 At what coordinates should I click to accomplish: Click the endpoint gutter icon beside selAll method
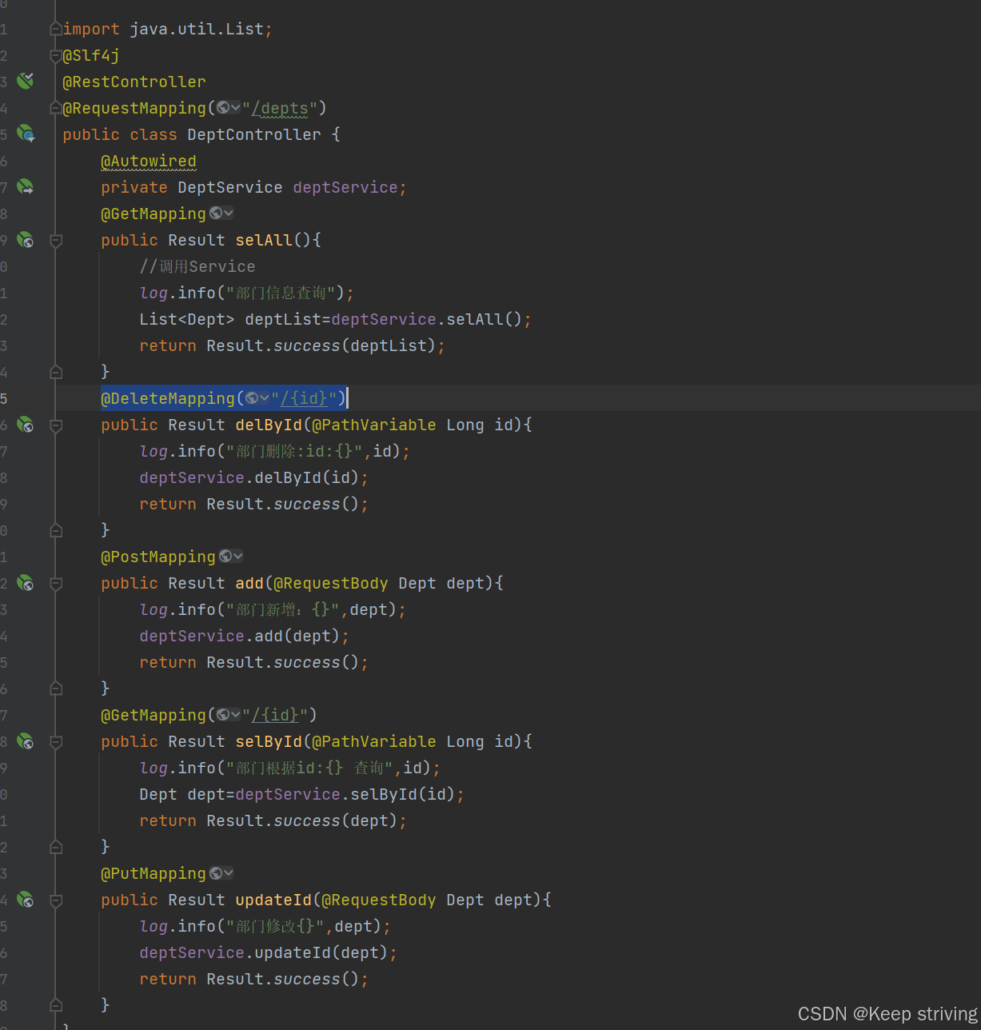[x=26, y=239]
